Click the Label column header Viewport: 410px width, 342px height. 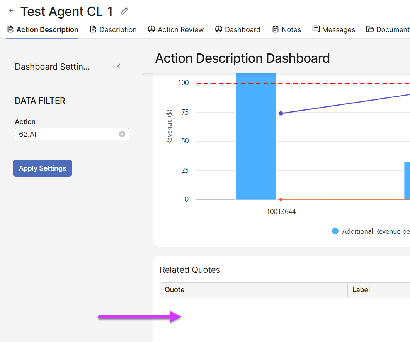click(x=361, y=290)
